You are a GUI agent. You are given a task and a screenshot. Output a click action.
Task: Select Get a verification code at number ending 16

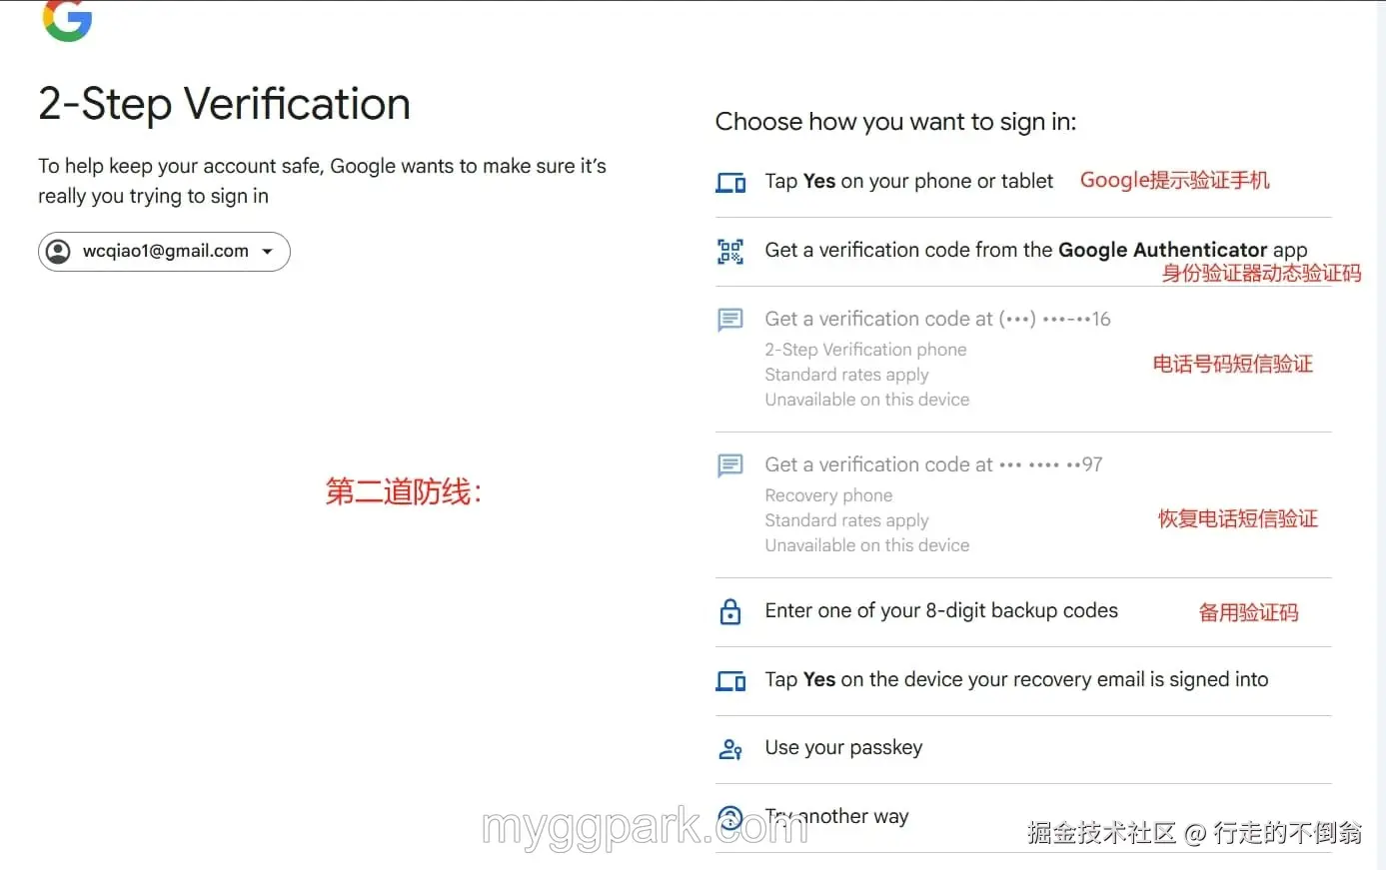point(1023,359)
